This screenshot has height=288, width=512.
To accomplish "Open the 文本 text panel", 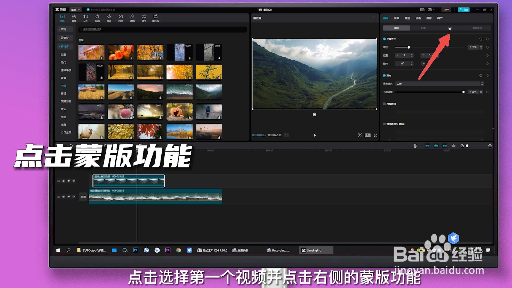I will (85, 18).
